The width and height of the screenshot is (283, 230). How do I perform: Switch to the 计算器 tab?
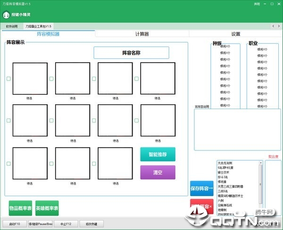click(x=142, y=34)
